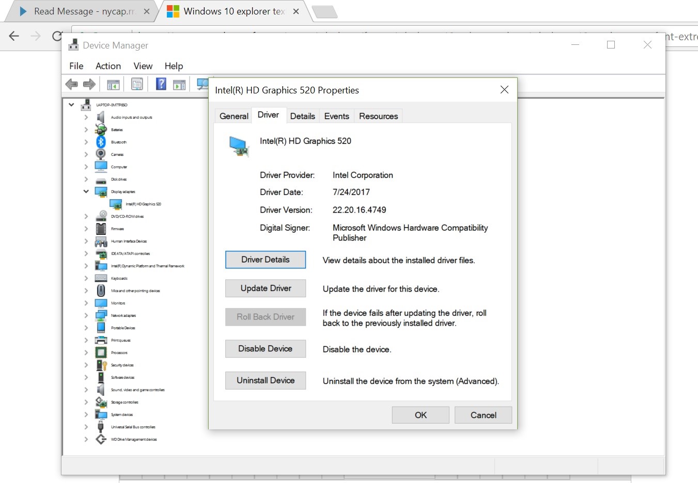Click the Disable Device button

pos(266,349)
